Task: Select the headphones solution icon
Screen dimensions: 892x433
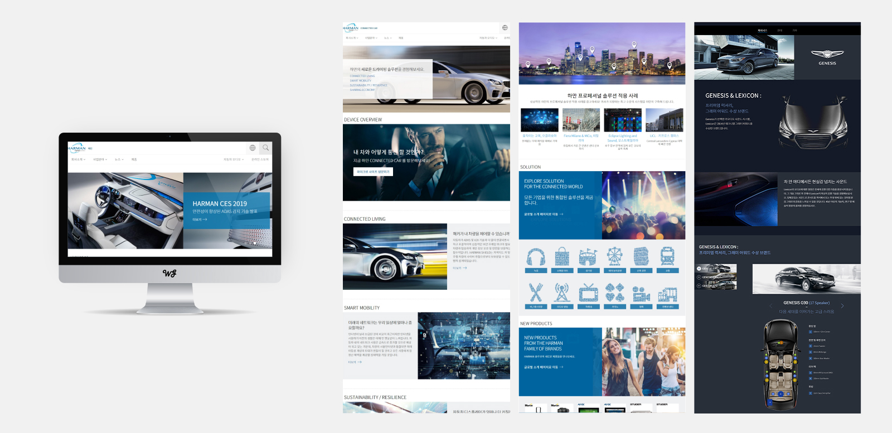Action: 536,257
